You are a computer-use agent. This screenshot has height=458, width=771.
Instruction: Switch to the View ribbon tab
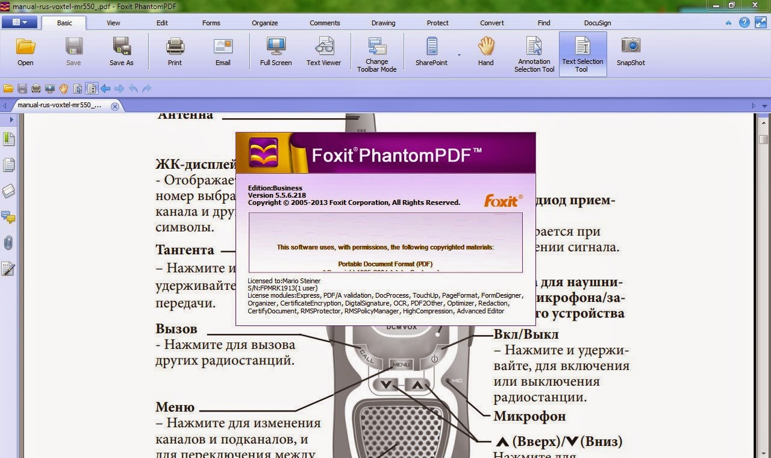[x=113, y=23]
